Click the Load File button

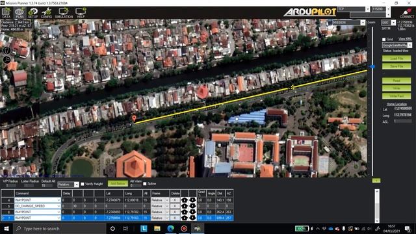[x=396, y=58]
